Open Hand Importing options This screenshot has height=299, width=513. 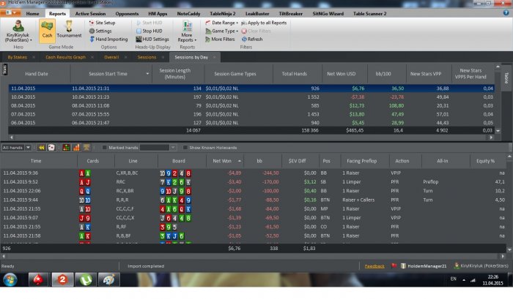point(108,39)
